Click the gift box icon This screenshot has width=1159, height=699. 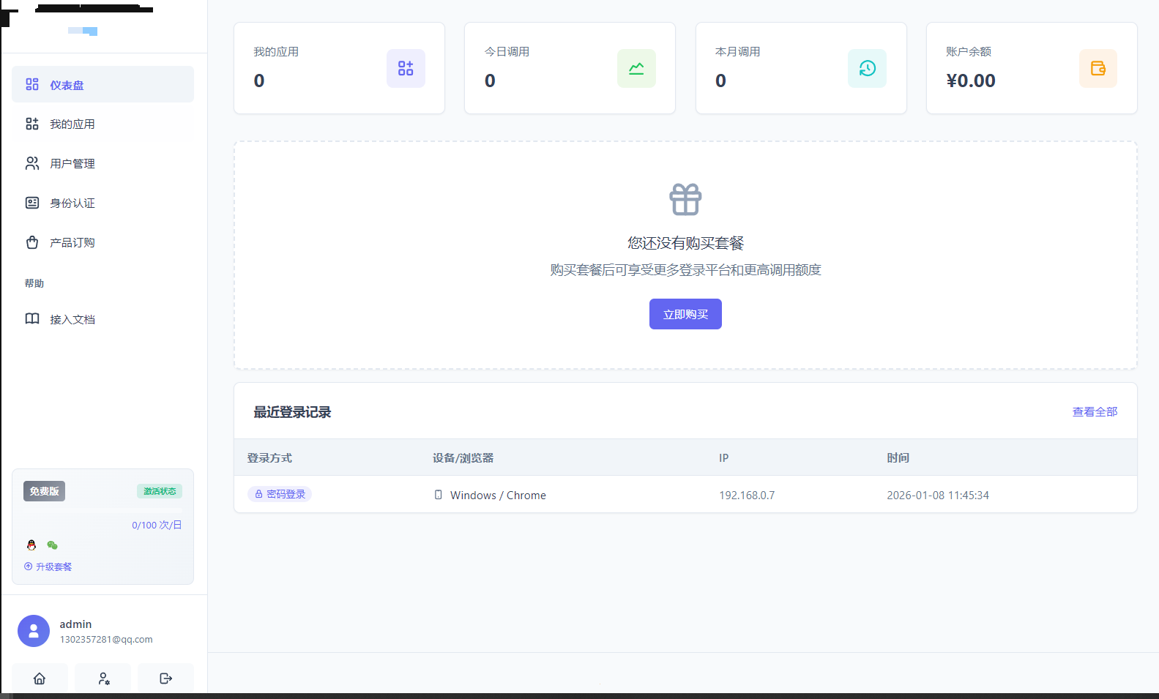685,199
